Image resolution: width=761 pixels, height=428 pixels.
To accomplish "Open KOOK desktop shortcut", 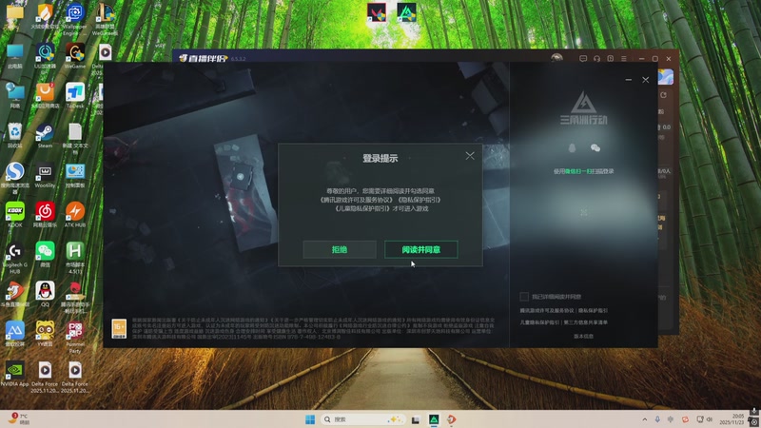I will [14, 215].
